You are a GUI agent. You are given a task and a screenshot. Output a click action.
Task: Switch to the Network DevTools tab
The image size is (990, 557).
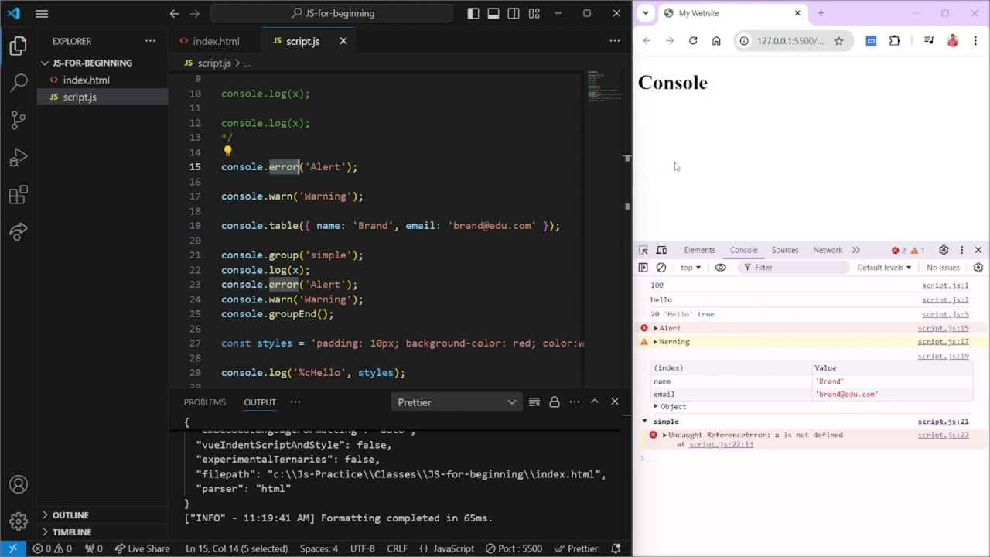pos(828,250)
